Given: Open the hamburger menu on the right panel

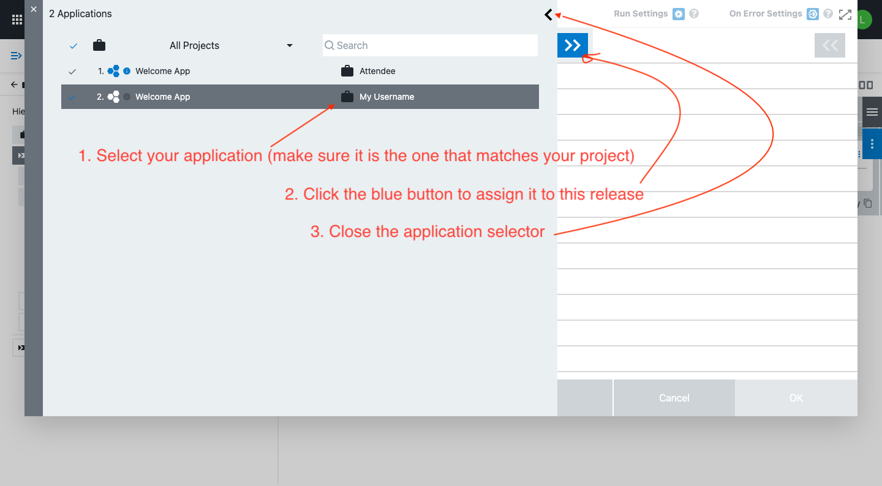Looking at the screenshot, I should tap(872, 111).
